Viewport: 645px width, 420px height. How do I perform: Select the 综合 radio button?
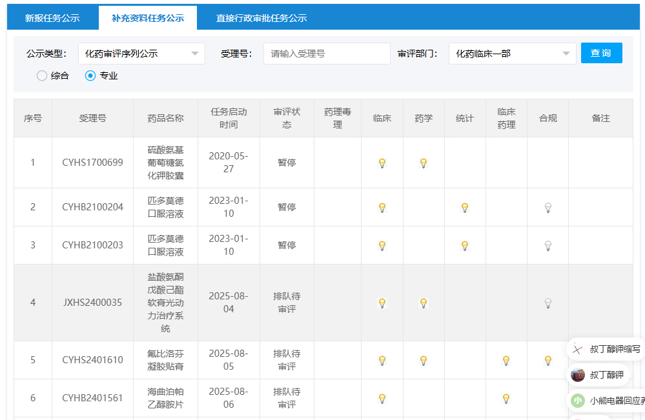point(42,75)
